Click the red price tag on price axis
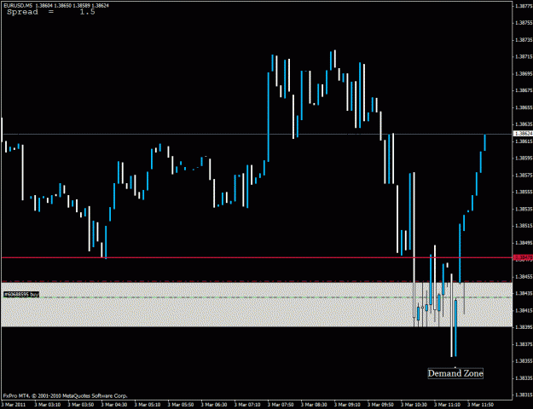This screenshot has height=409, width=533. point(523,257)
